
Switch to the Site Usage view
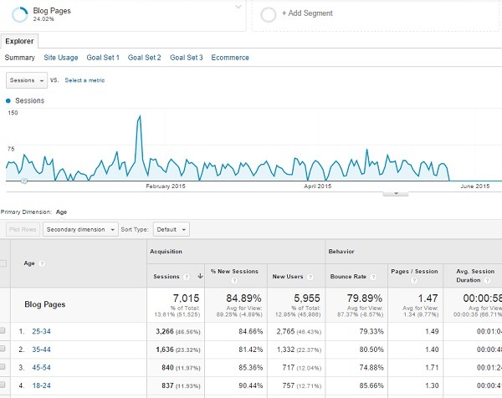(x=61, y=58)
